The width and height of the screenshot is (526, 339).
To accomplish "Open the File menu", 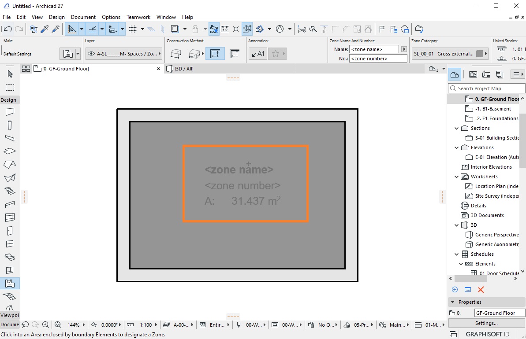I will click(x=7, y=17).
